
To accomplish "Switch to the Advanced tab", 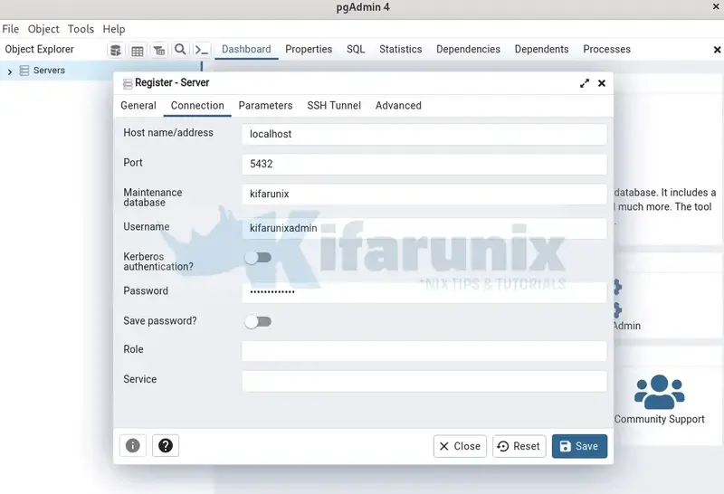I will [398, 105].
